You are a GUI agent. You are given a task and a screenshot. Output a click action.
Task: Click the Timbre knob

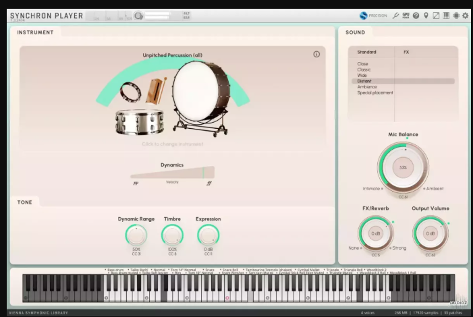(172, 235)
